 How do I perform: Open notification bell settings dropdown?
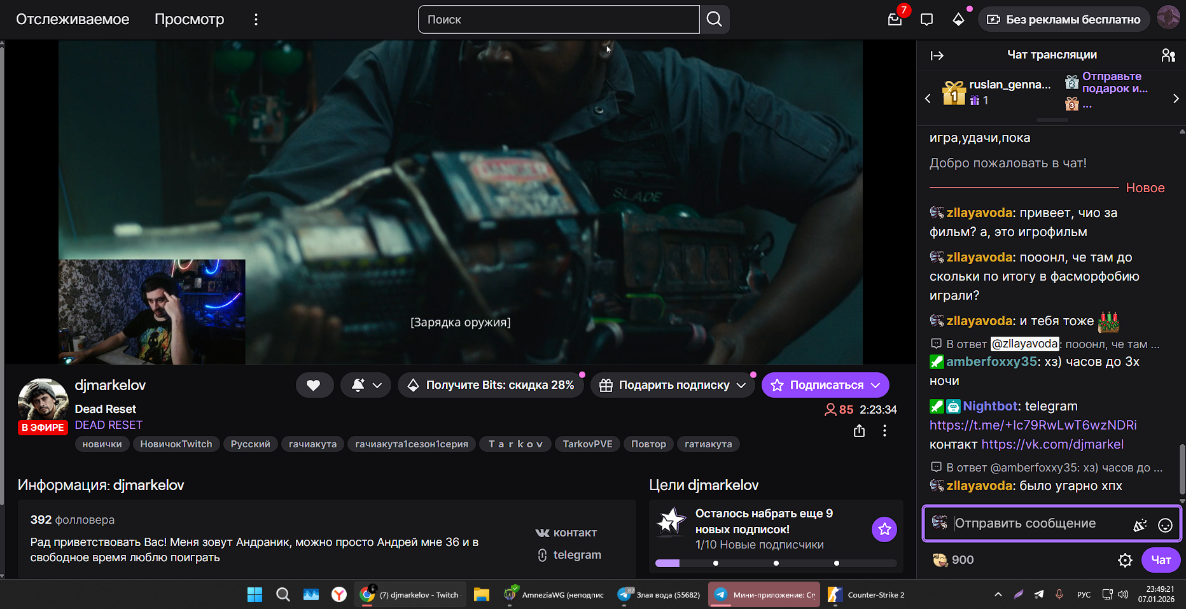click(366, 385)
